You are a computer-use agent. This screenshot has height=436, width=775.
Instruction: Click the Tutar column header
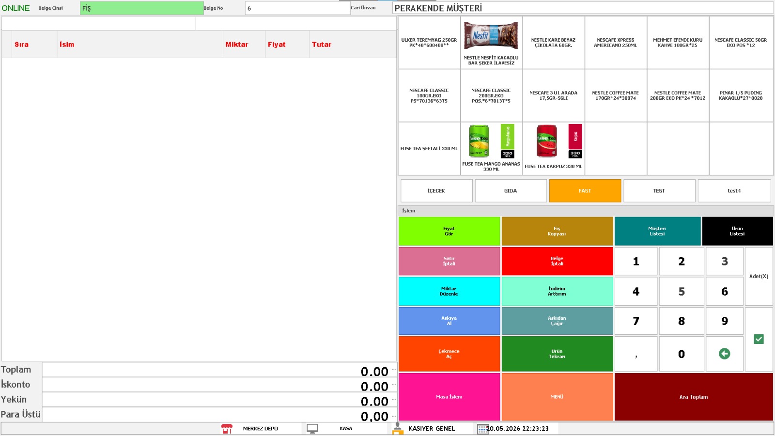click(x=353, y=45)
